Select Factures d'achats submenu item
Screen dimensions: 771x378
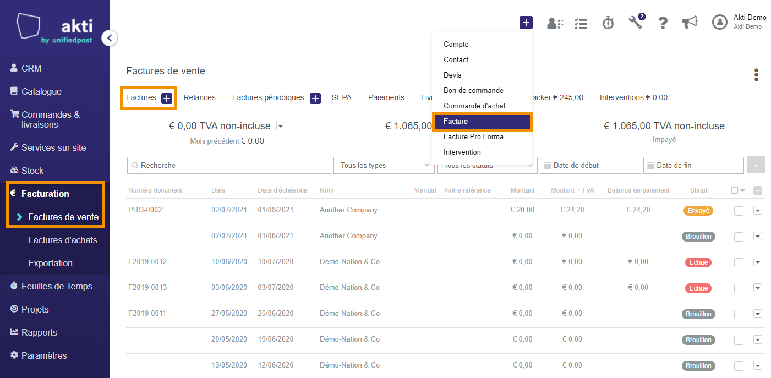[x=63, y=240]
